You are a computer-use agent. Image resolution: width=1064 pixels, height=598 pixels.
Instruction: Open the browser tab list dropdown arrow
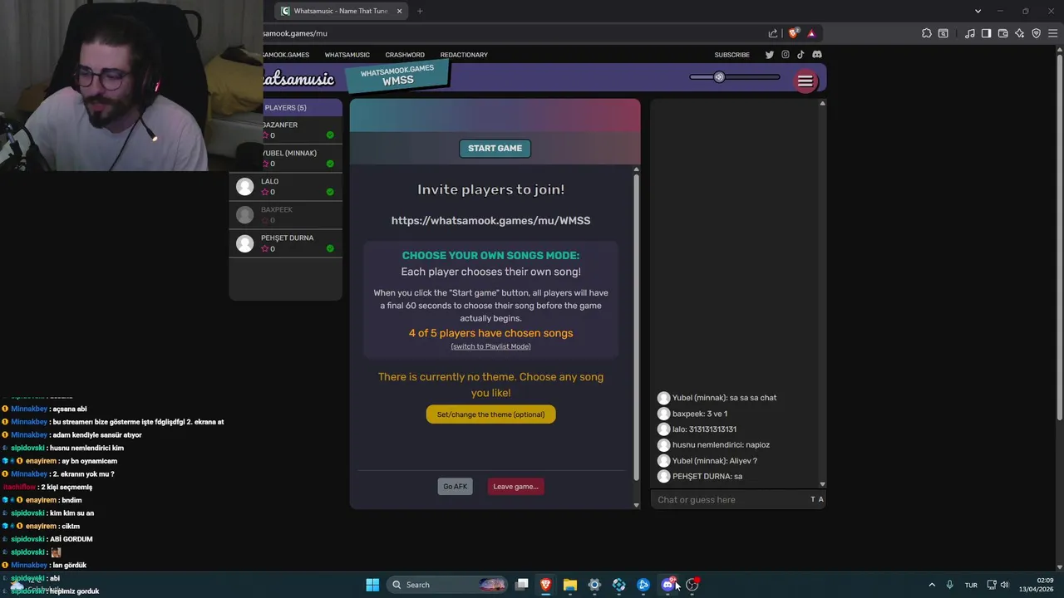tap(978, 11)
